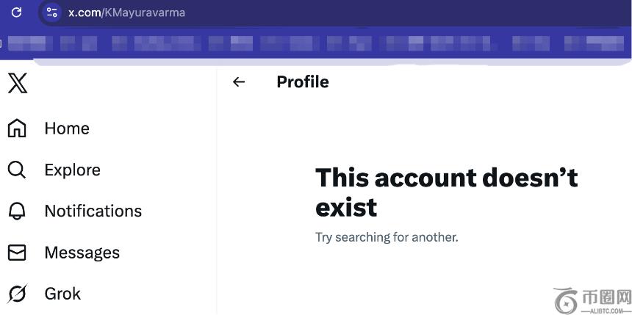This screenshot has height=315, width=632.
Task: Open site information icon beside the URL
Action: click(x=51, y=12)
